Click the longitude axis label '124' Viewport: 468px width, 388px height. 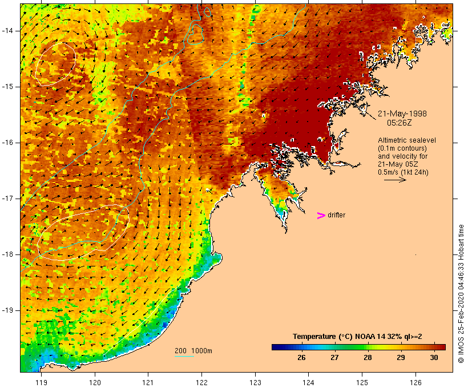(309, 382)
